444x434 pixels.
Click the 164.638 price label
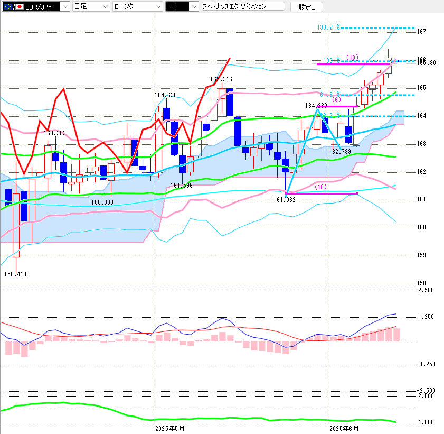click(166, 95)
